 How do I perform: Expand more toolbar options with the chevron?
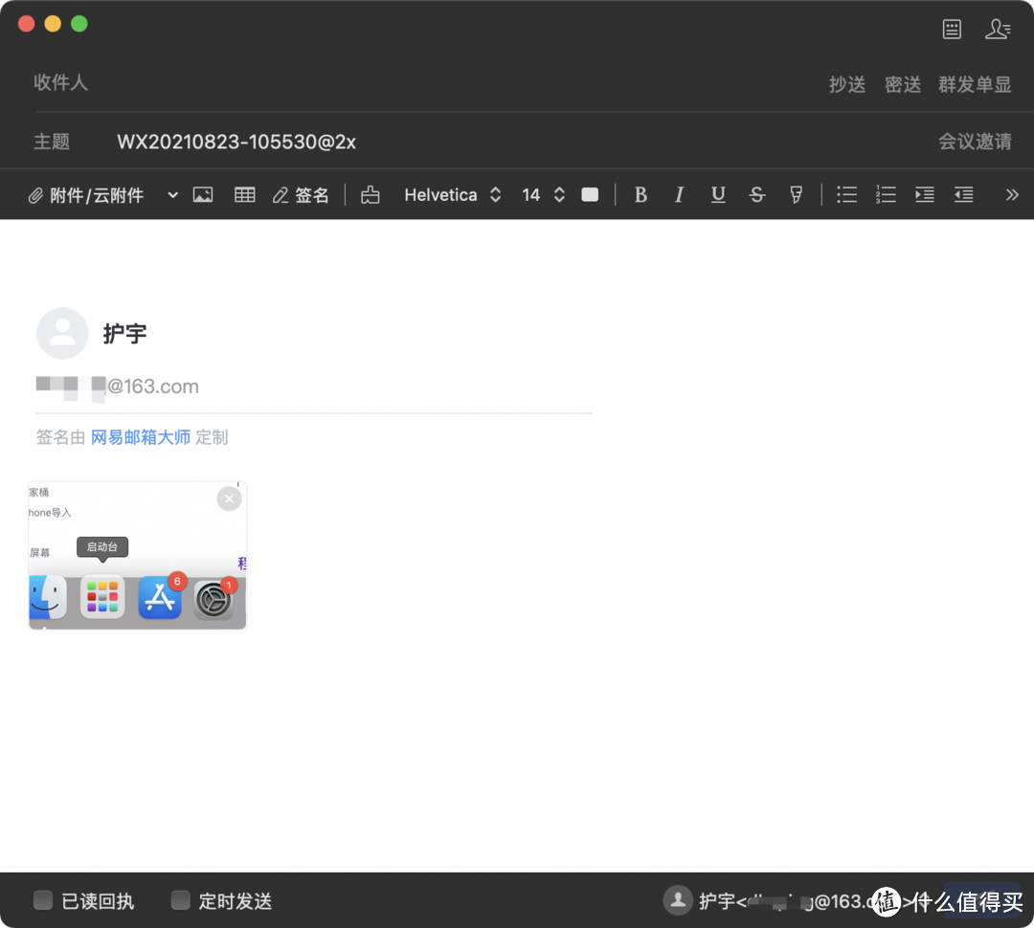(x=1012, y=194)
